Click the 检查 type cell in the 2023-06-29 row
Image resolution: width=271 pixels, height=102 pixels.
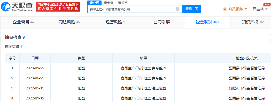tap(82, 78)
